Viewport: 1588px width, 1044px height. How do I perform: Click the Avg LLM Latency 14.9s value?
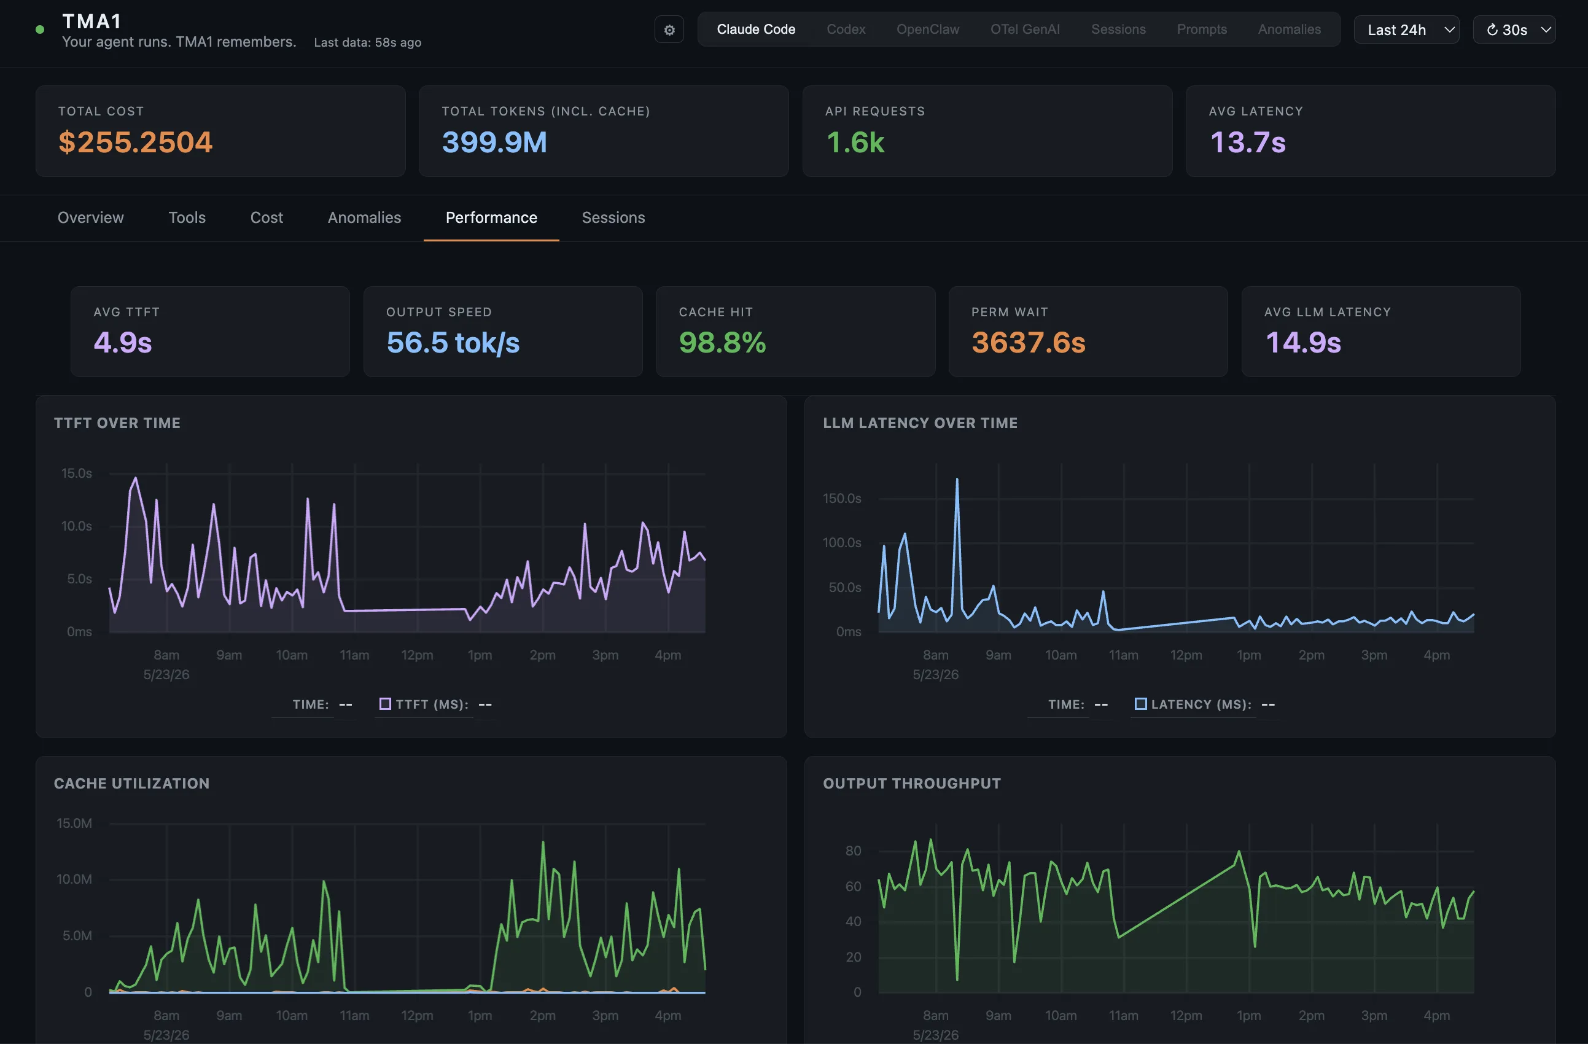(x=1303, y=343)
